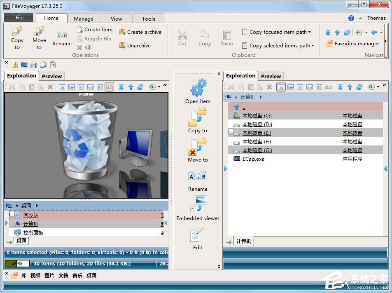The height and width of the screenshot is (293, 392).
Task: Open the ECap.exe file entry
Action: click(x=253, y=159)
